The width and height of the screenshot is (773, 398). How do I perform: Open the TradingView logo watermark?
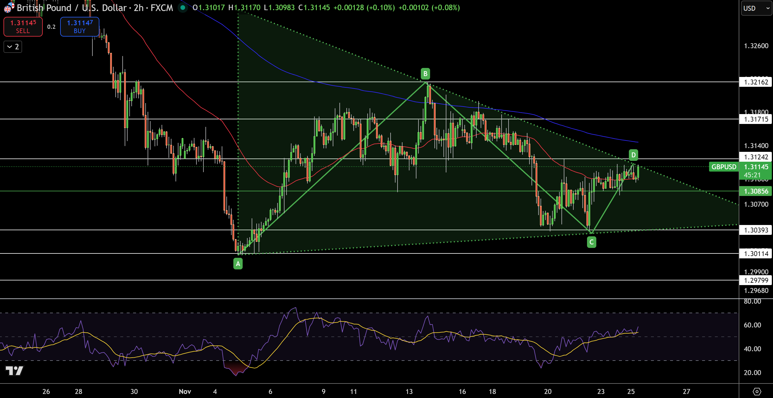point(15,371)
